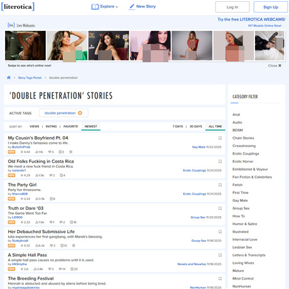Sort stories by Rating
This screenshot has width=289, height=289.
[x=52, y=126]
